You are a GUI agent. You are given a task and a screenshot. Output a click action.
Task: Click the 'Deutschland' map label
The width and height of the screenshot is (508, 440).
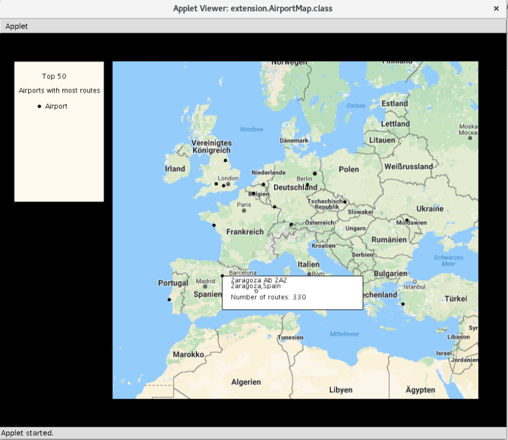(296, 187)
